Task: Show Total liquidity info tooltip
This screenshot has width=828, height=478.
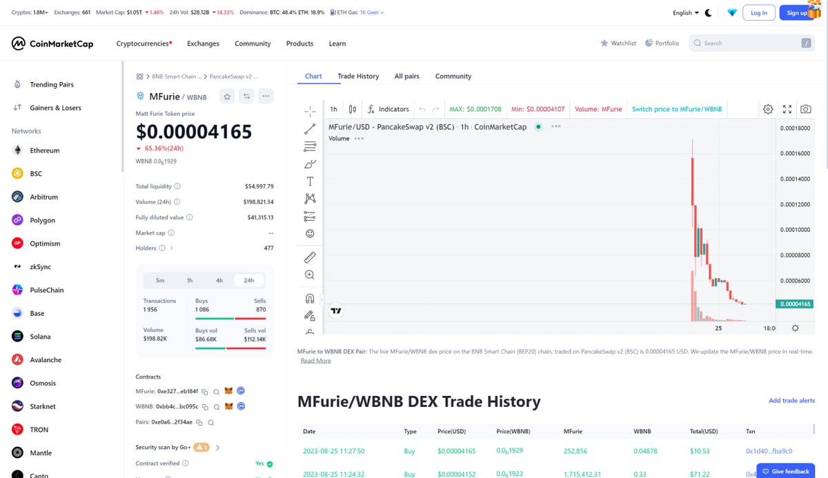Action: 177,186
